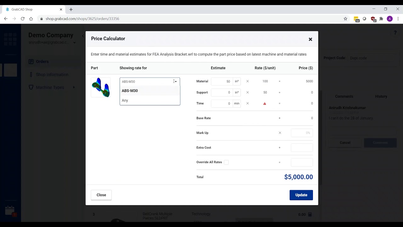Switch to the Comments tab
Image resolution: width=403 pixels, height=227 pixels.
pyautogui.click(x=344, y=96)
